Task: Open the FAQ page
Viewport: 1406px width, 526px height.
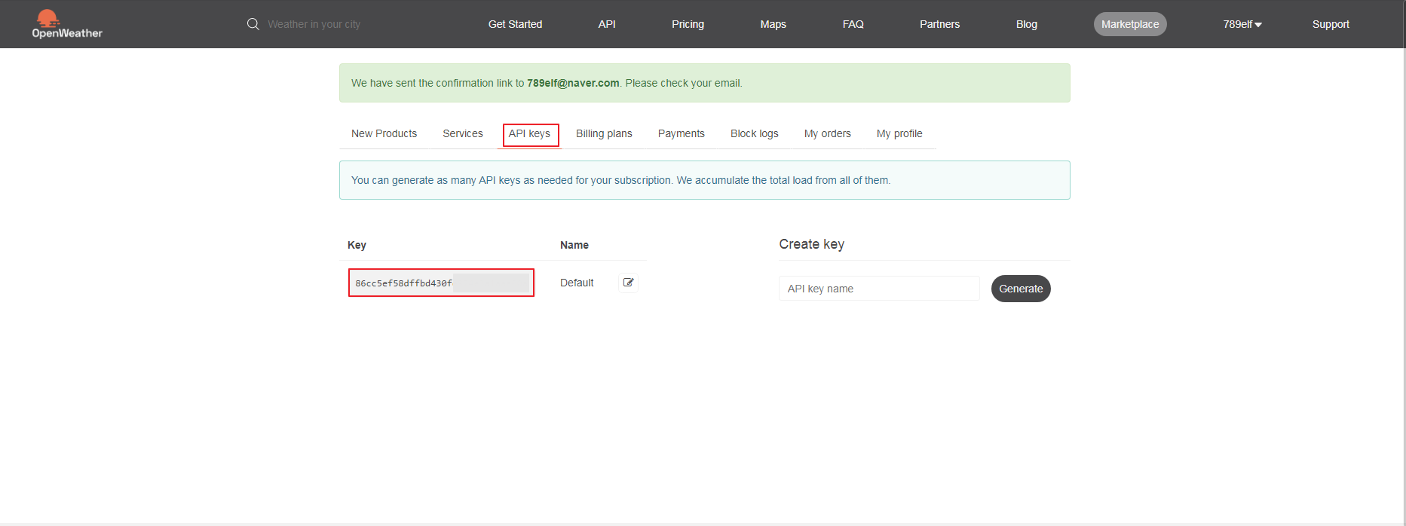Action: point(853,24)
